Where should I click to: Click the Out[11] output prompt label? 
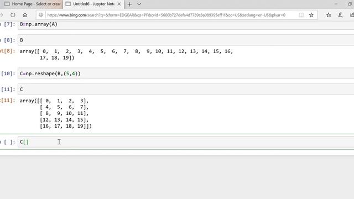[x=8, y=101]
